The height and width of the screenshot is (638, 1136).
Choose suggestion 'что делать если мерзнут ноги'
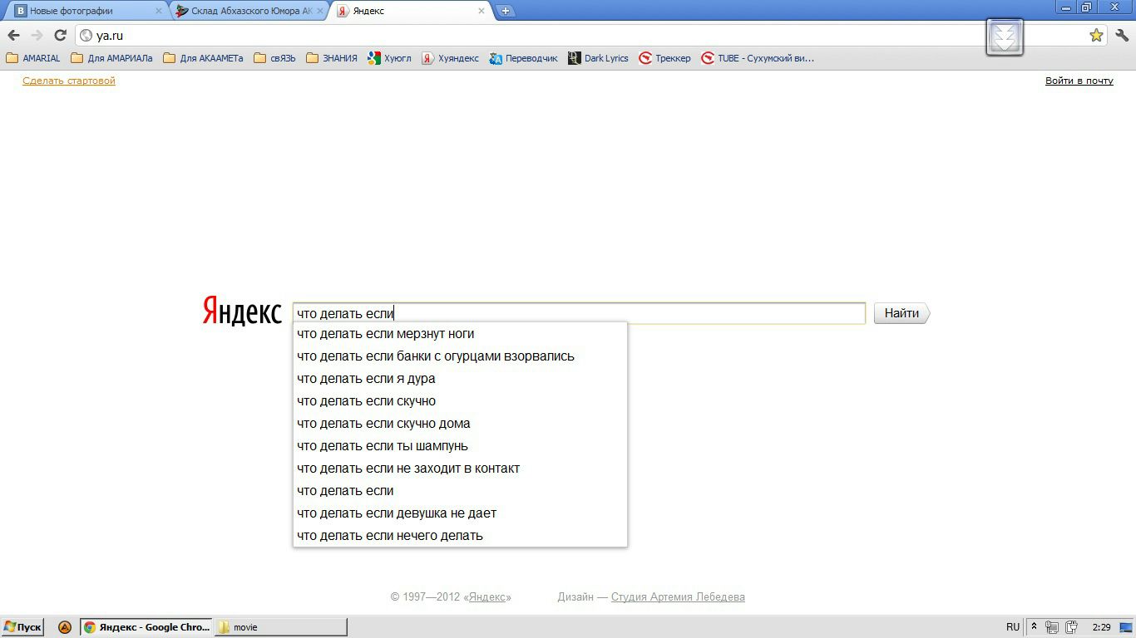click(460, 334)
